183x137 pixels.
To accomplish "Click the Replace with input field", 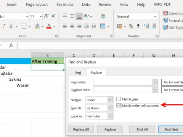I will (x=123, y=90).
